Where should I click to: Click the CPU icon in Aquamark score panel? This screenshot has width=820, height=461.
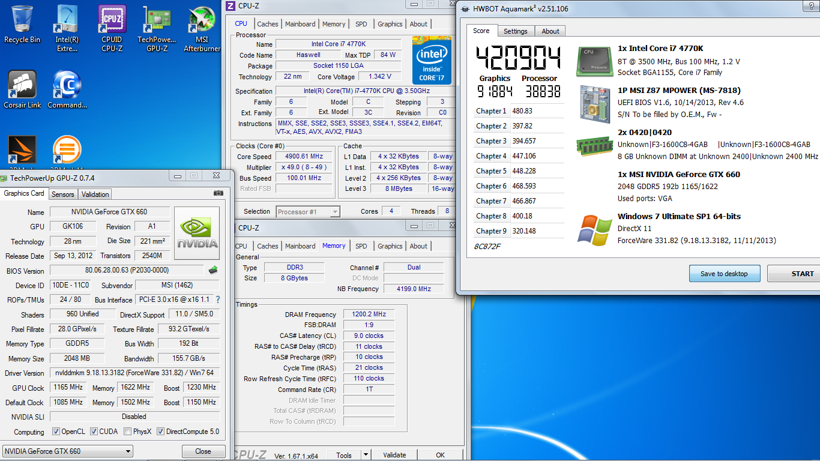595,61
